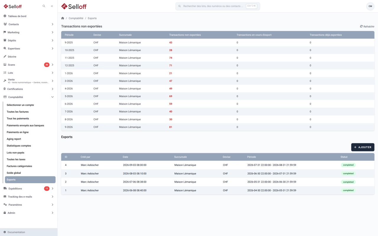The width and height of the screenshot is (378, 236).
Task: Expand the Dépôts submenu chevron
Action: coord(53,40)
